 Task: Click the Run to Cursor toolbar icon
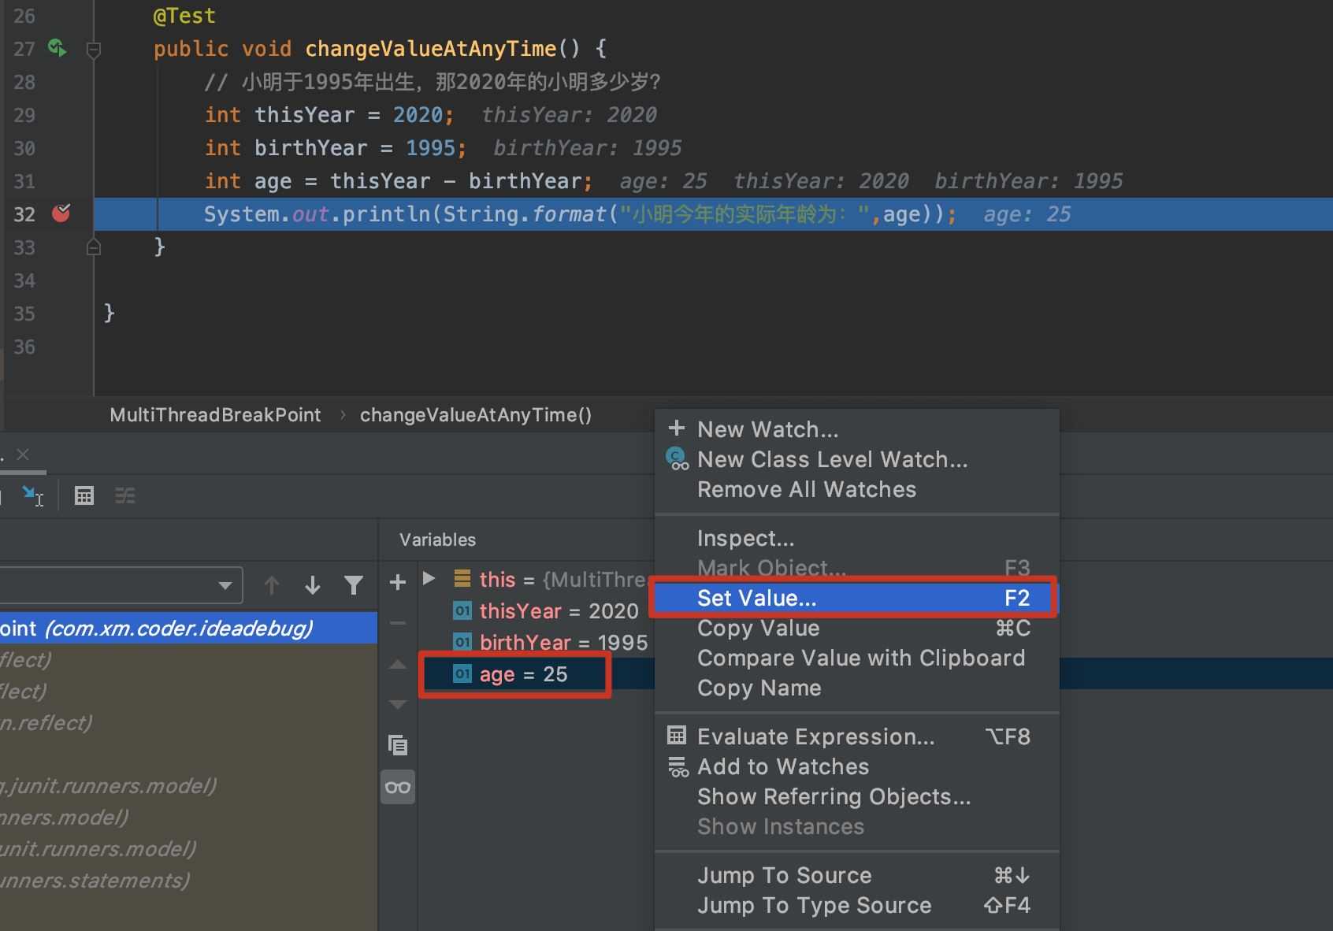(x=33, y=495)
